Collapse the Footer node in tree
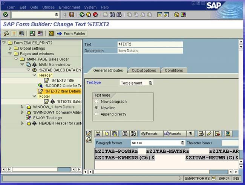The width and height of the screenshot is (245, 185). click(x=34, y=96)
